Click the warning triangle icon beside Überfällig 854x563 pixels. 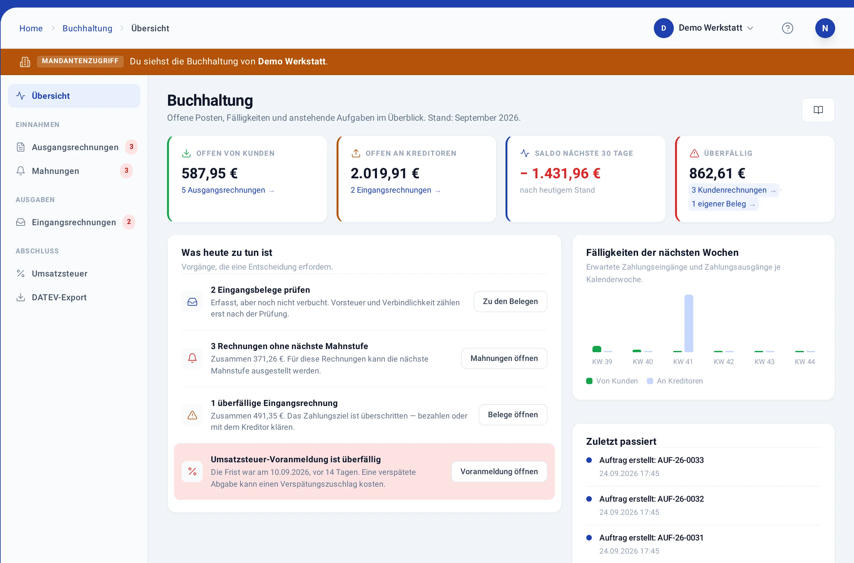[x=694, y=153]
